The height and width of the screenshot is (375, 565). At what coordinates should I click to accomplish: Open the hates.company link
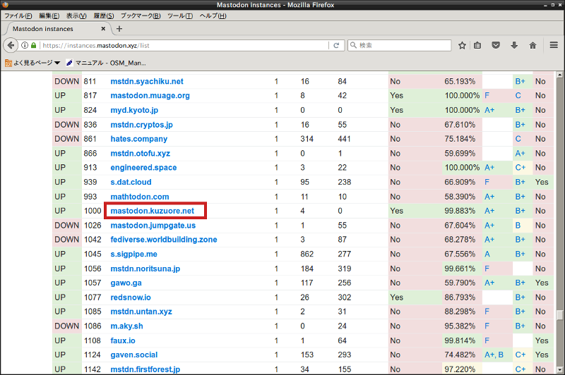pos(138,139)
